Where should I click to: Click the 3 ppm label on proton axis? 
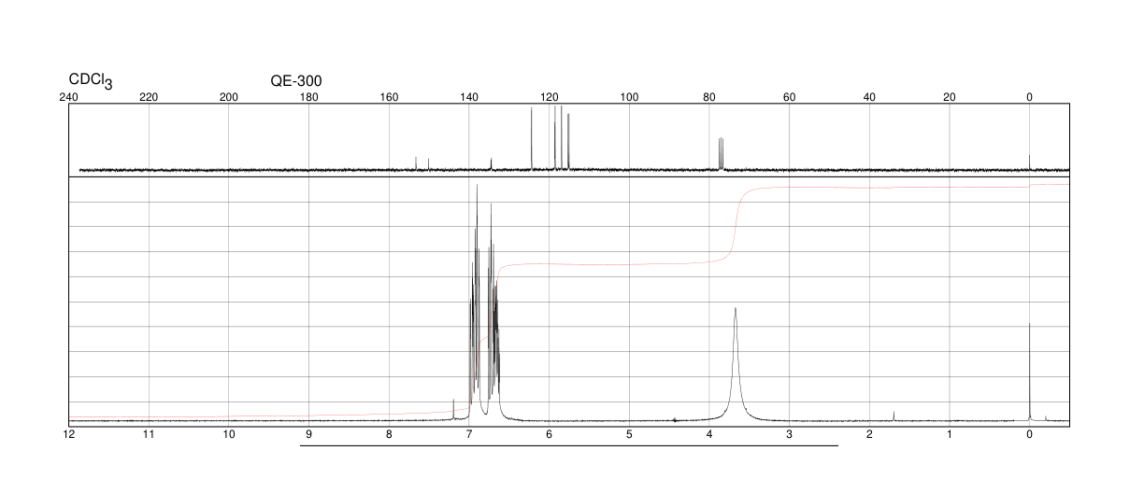(x=790, y=434)
